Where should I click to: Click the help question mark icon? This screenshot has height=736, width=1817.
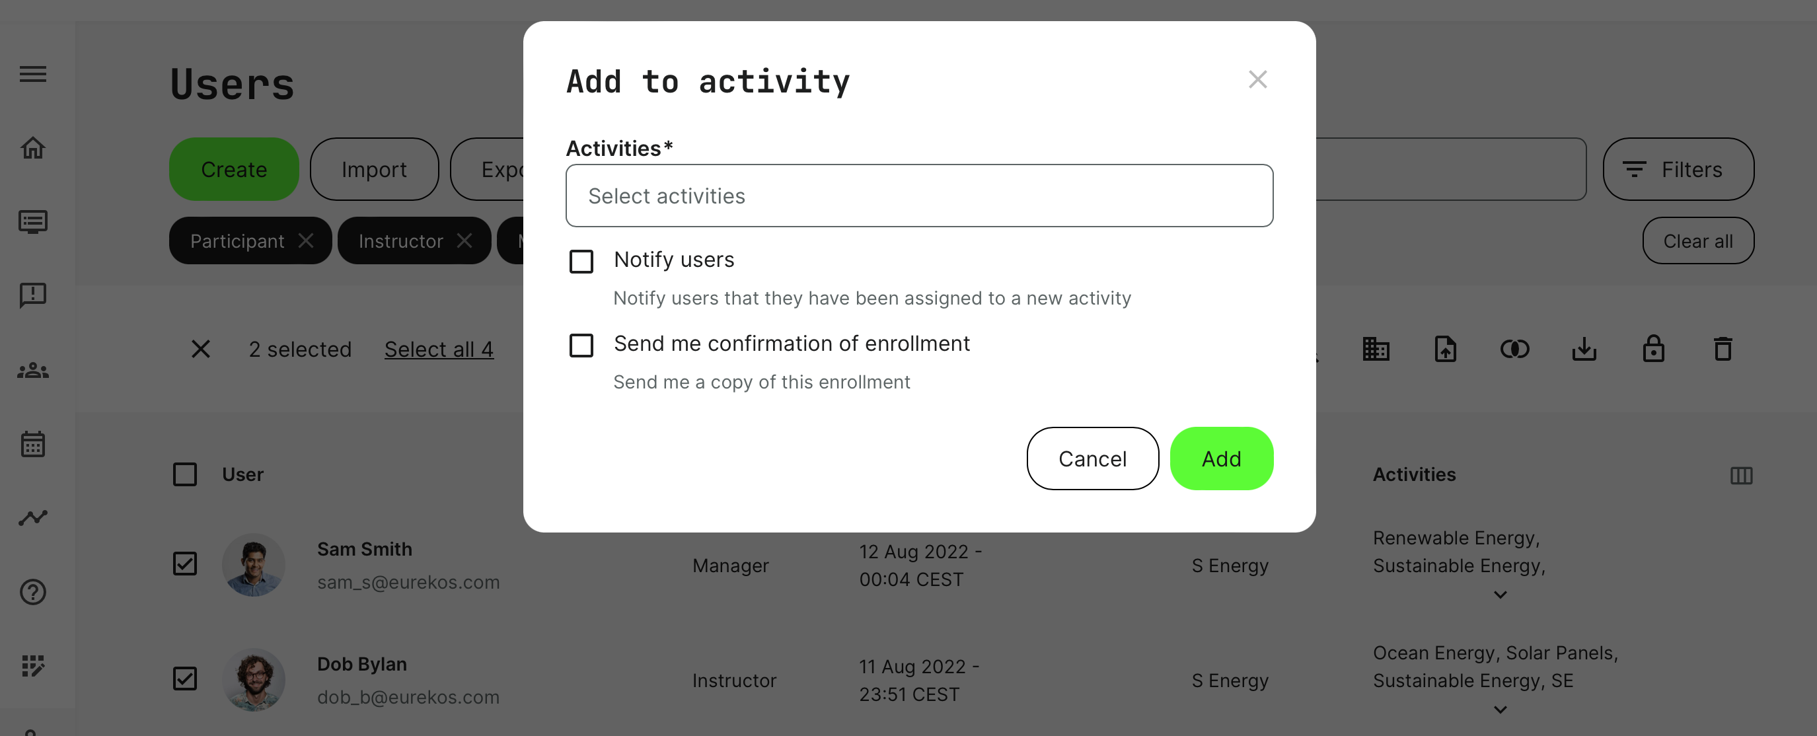32,592
